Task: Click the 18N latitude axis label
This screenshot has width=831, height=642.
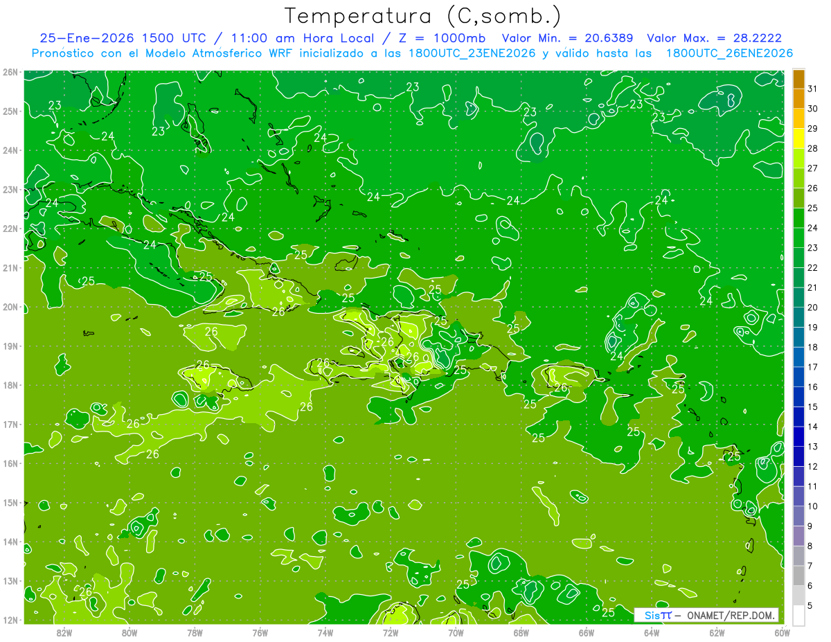Action: [x=10, y=385]
